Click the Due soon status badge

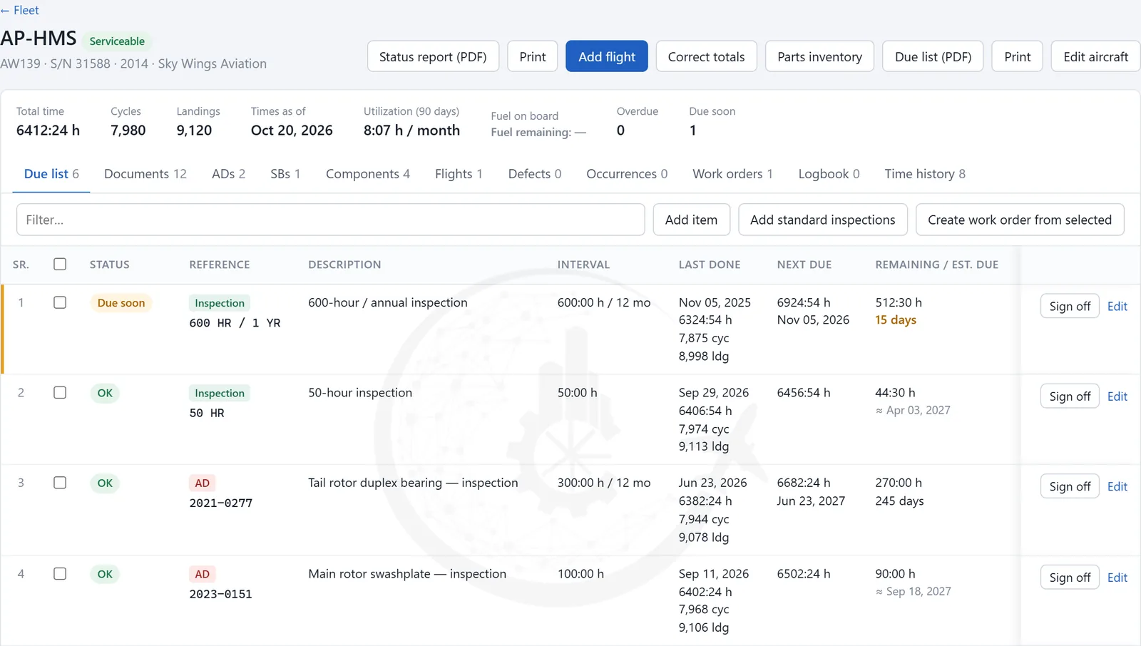click(121, 303)
